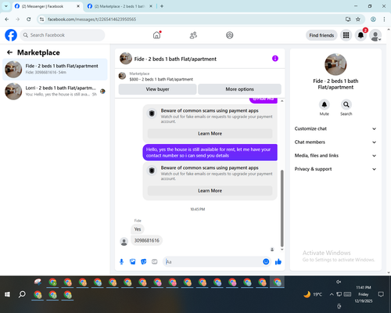391x313 pixels.
Task: Attach a photo with the image icon
Action: [x=133, y=261]
